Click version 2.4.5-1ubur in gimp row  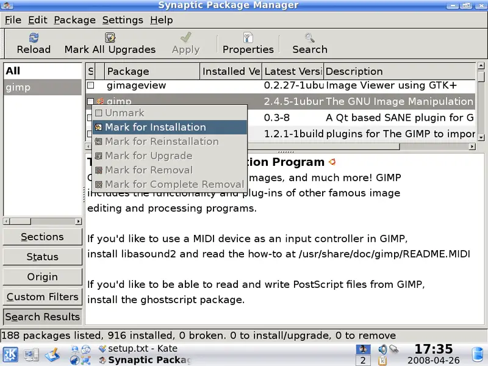pyautogui.click(x=293, y=101)
